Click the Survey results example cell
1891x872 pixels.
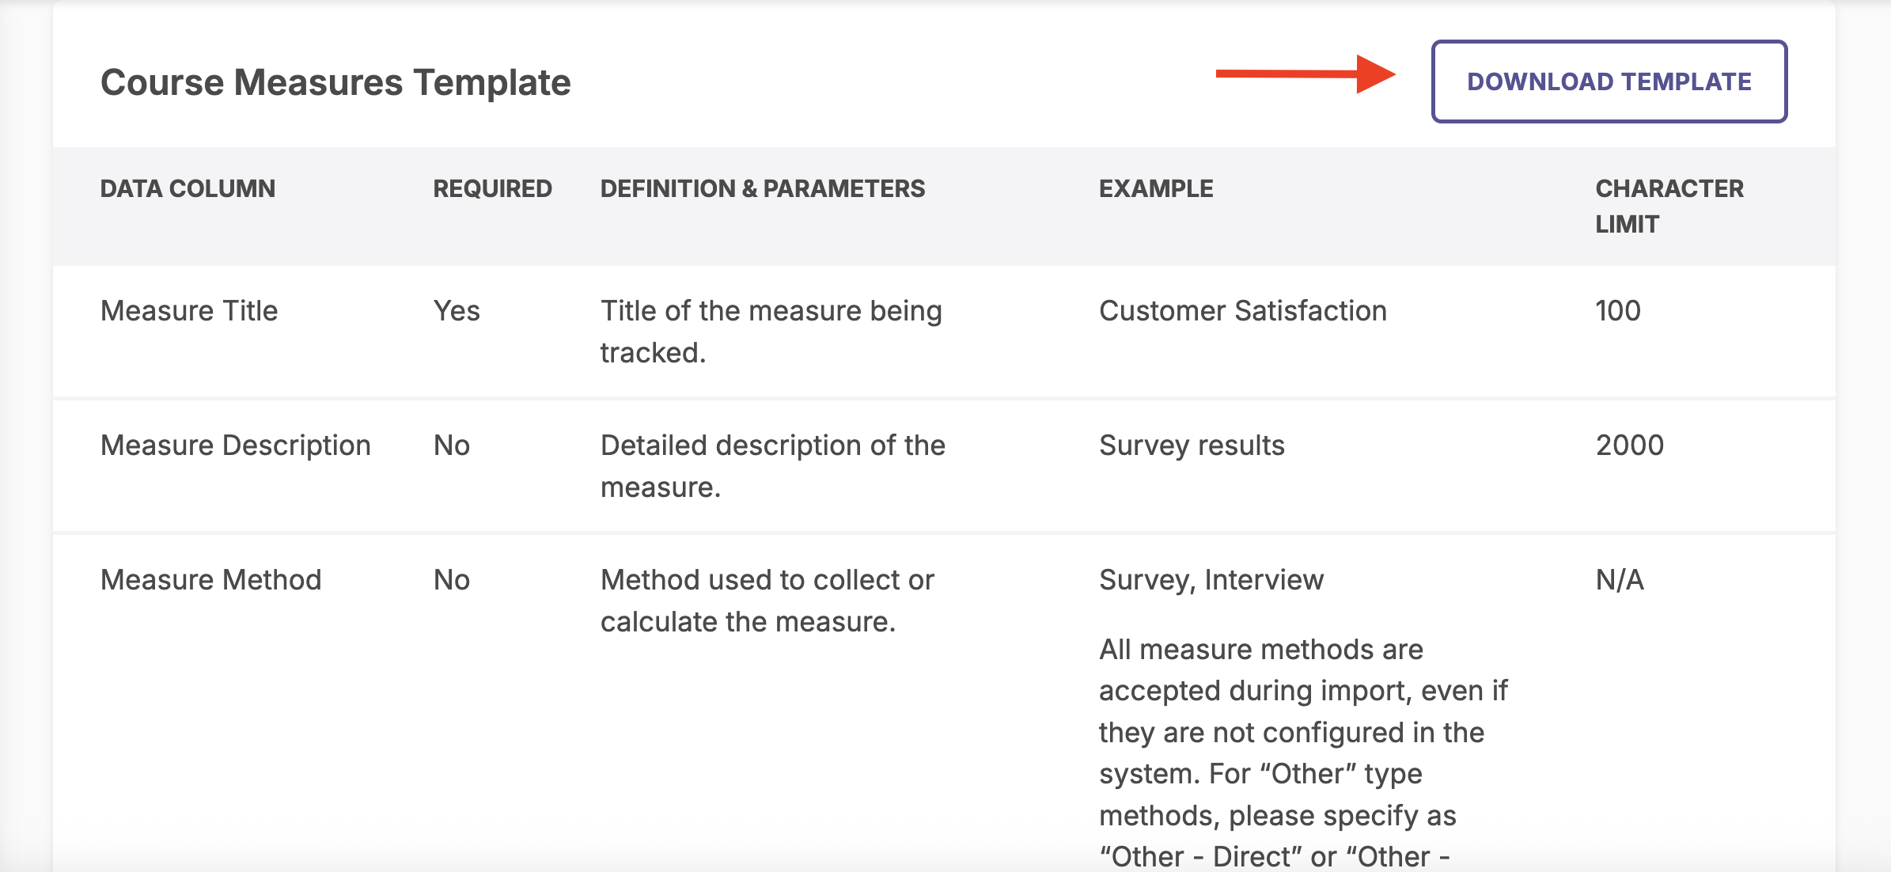click(x=1192, y=445)
